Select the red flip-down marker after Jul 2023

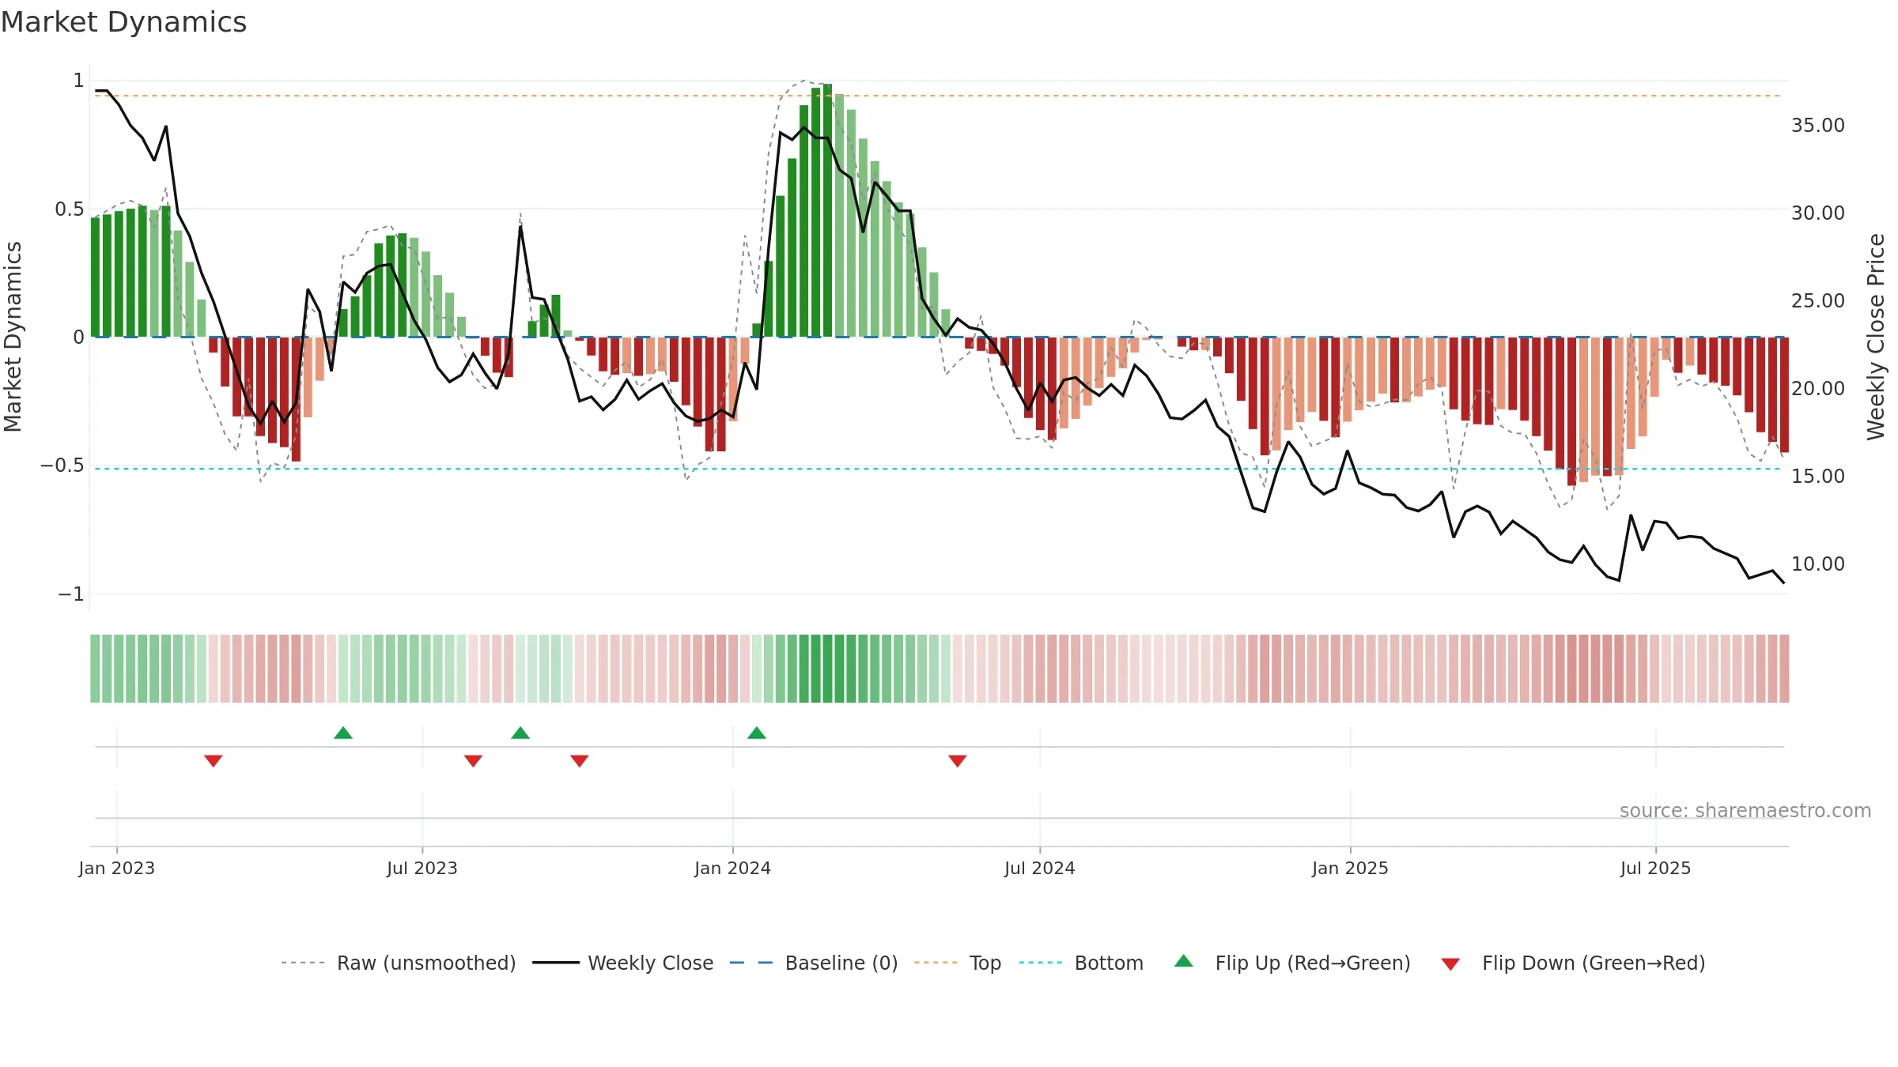click(473, 760)
